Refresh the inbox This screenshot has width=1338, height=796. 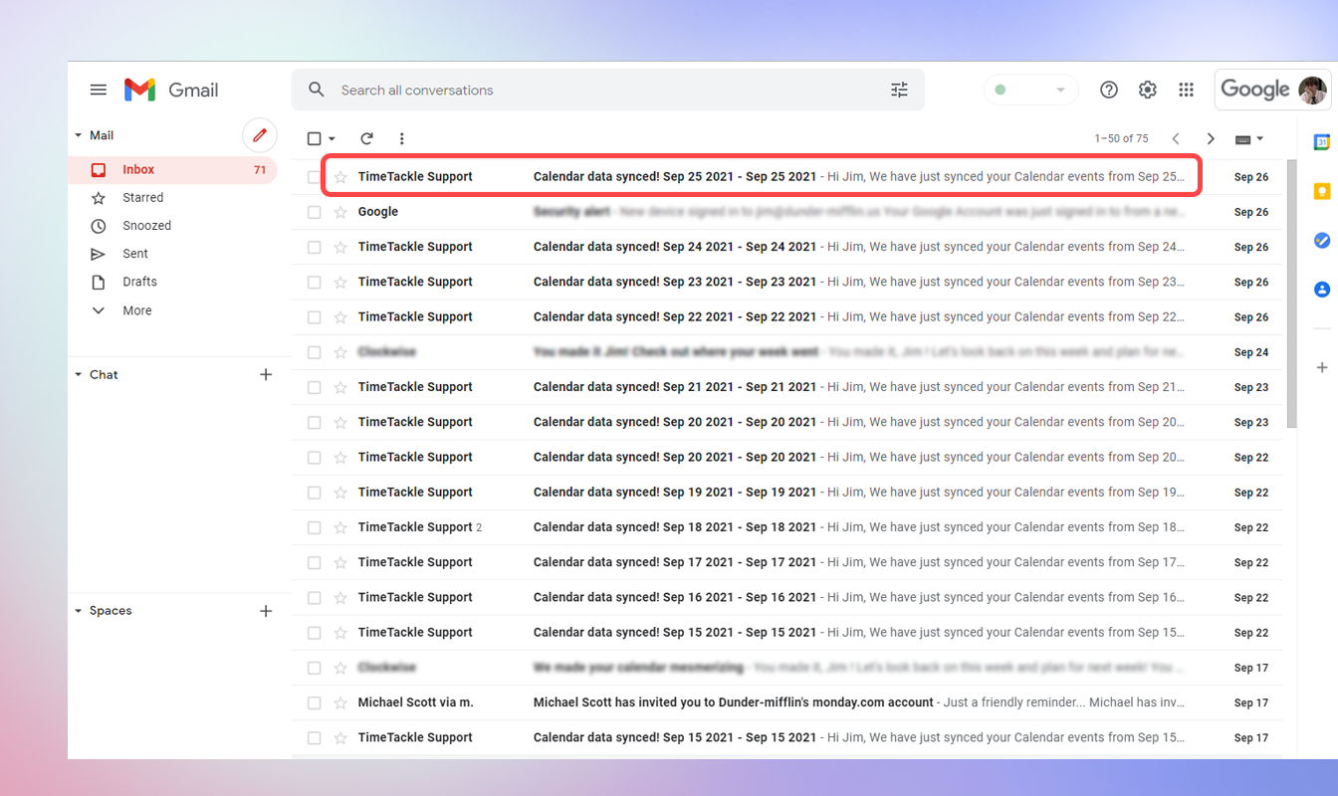click(x=366, y=138)
